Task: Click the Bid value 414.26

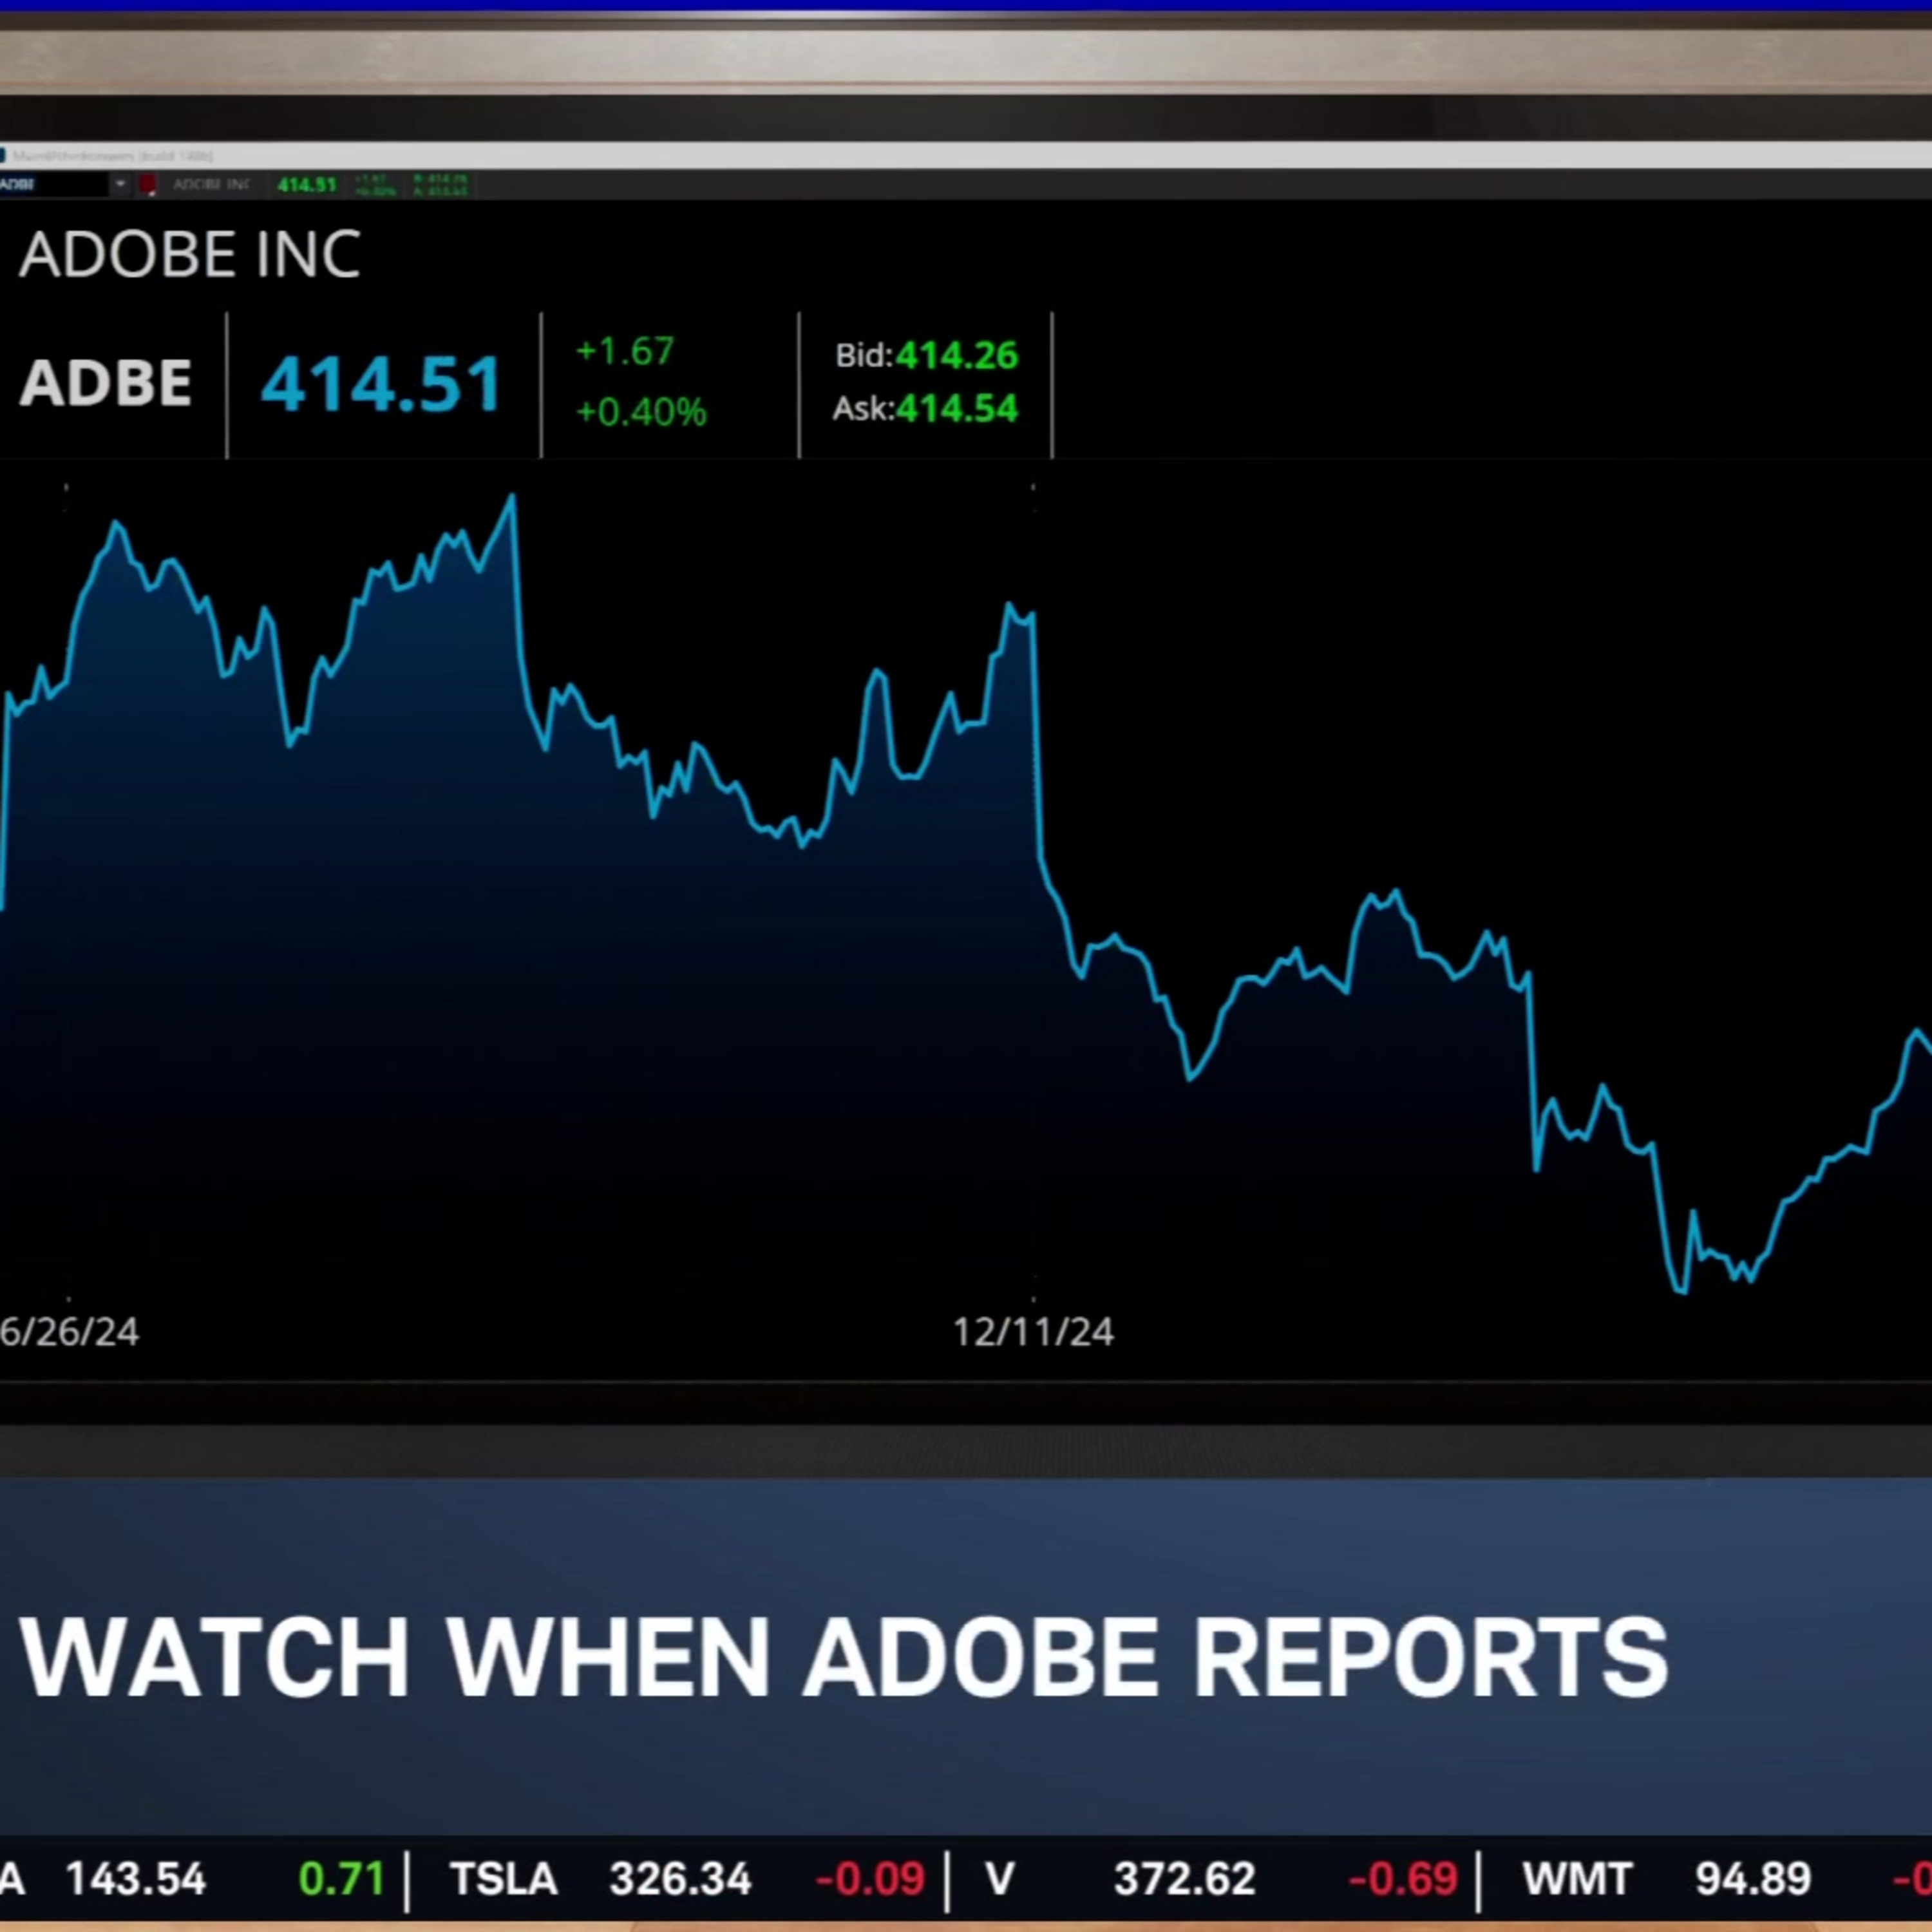Action: [956, 355]
